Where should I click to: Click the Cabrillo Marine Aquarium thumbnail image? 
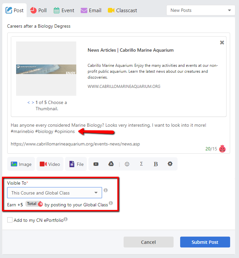coord(46,68)
